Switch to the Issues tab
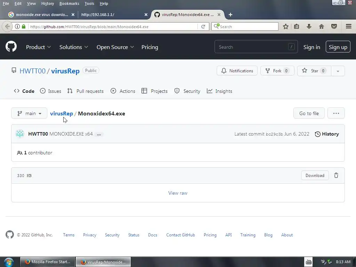356x267 pixels. point(50,91)
